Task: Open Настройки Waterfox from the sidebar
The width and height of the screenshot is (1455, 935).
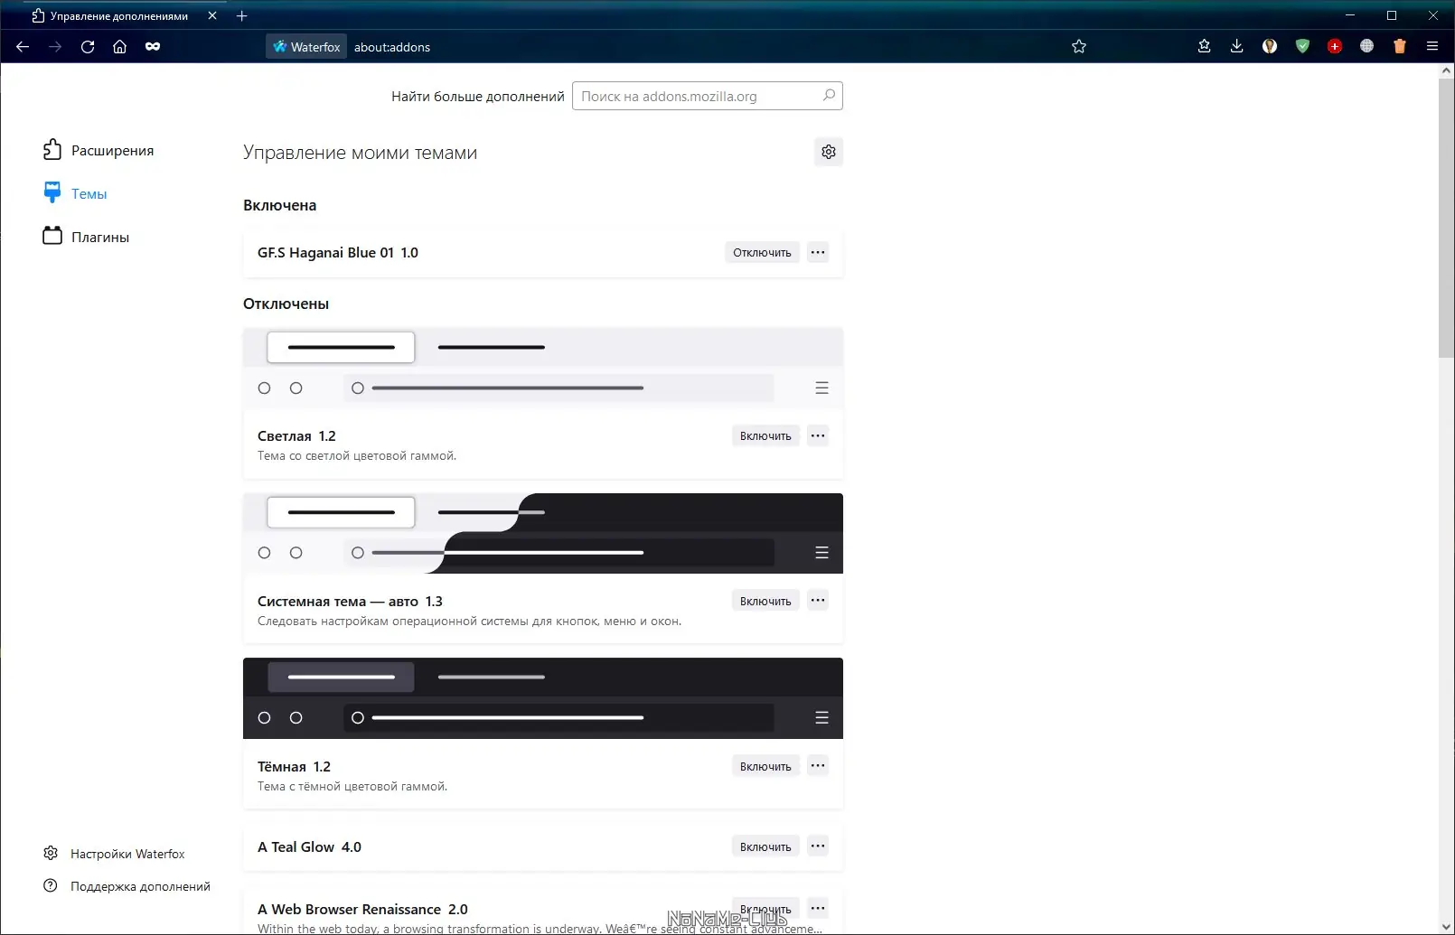Action: [x=114, y=854]
